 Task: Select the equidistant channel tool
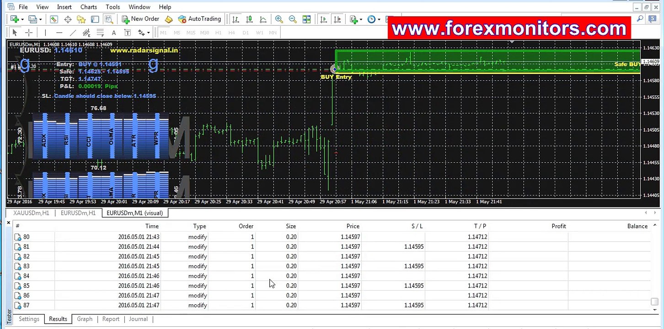pyautogui.click(x=86, y=32)
